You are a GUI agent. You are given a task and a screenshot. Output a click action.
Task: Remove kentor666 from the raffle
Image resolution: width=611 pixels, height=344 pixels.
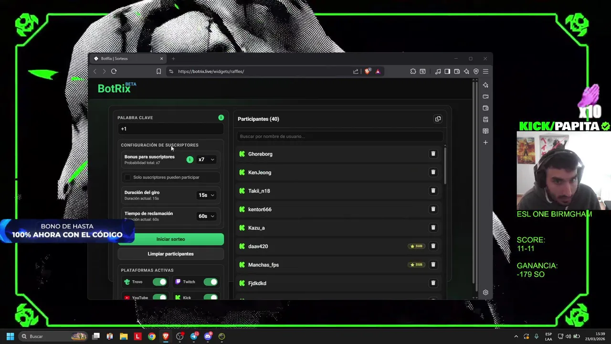[433, 209]
